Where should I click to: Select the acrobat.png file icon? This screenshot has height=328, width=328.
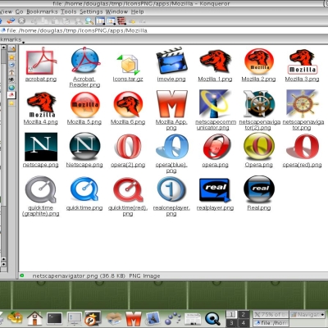(x=40, y=61)
